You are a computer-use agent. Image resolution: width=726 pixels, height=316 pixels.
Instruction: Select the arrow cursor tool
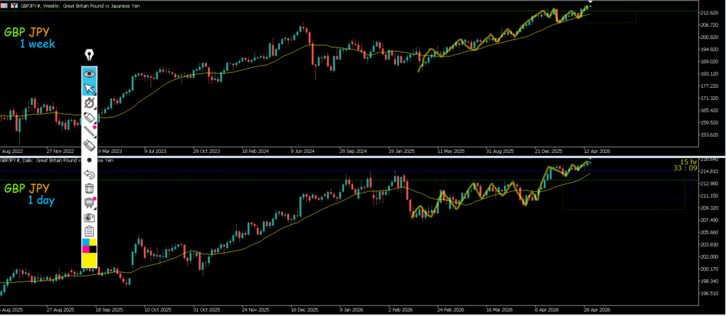click(89, 88)
